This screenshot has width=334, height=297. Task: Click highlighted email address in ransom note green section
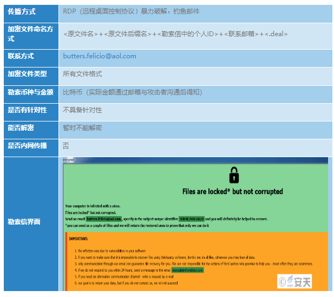(x=104, y=219)
